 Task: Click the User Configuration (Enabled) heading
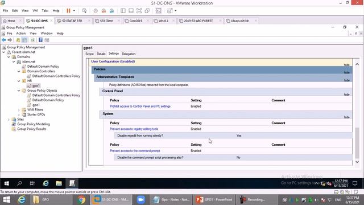tap(113, 61)
